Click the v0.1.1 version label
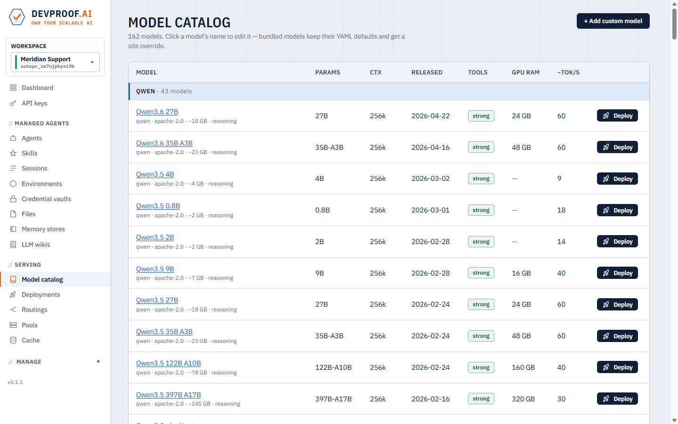 pyautogui.click(x=15, y=382)
